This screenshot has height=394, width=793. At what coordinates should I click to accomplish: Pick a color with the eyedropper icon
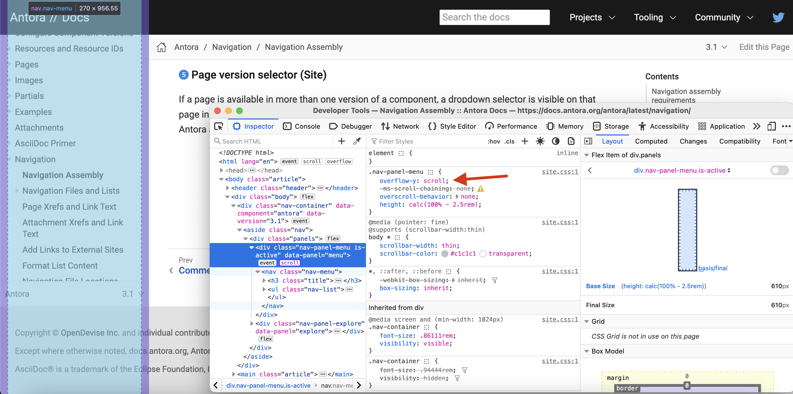357,141
